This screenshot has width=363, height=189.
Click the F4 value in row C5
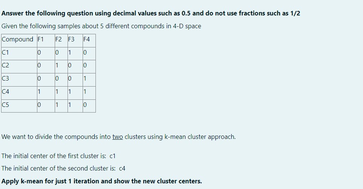(89, 106)
